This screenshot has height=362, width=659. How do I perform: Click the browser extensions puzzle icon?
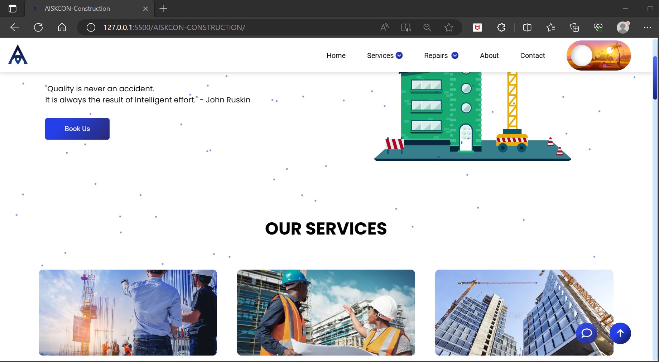pos(501,27)
